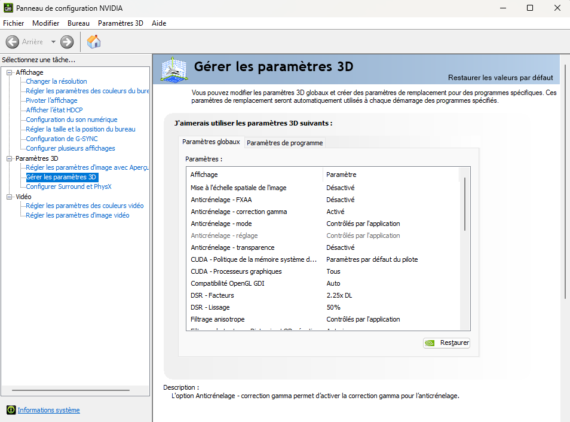Image resolution: width=570 pixels, height=422 pixels.
Task: Click Restaurer les valeurs par défaut
Action: coord(500,78)
